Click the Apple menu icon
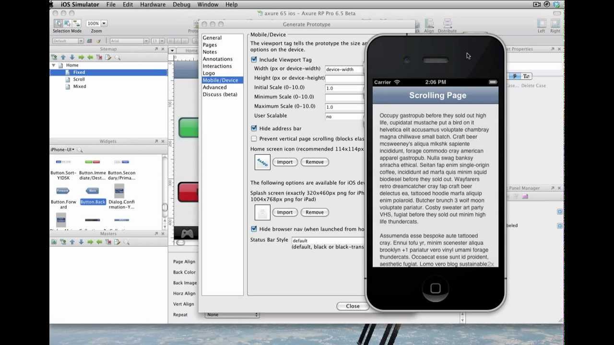Viewport: 614px width, 345px height. click(51, 4)
